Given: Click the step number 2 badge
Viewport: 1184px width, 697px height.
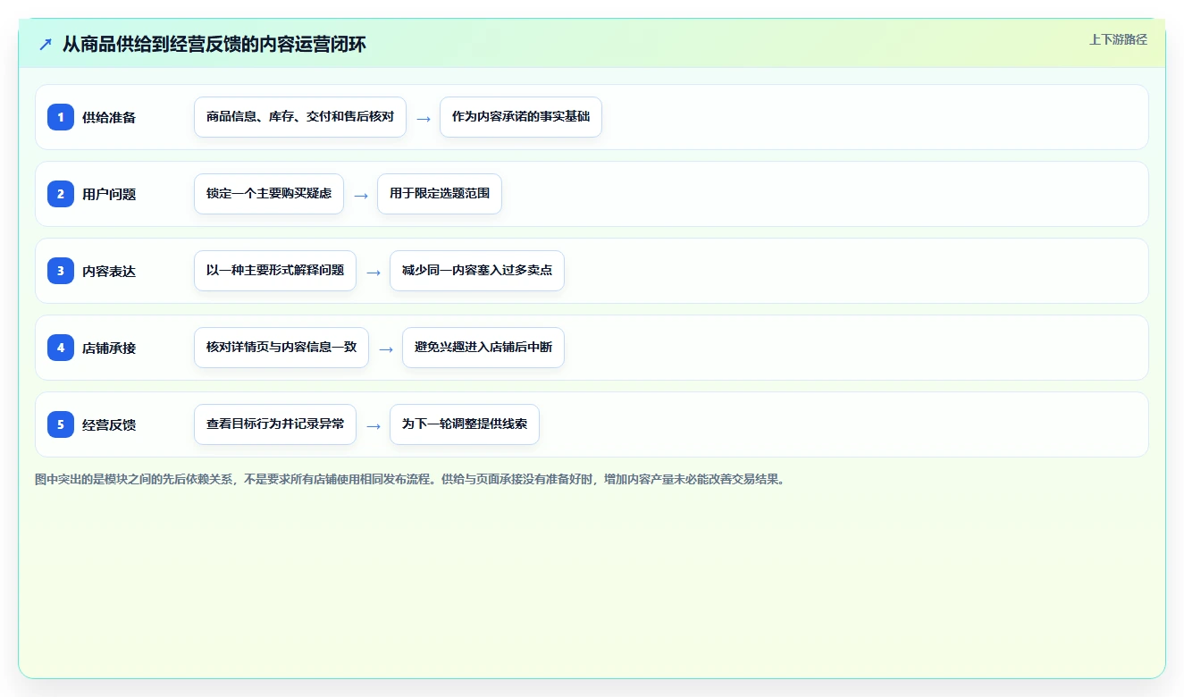Looking at the screenshot, I should (61, 193).
